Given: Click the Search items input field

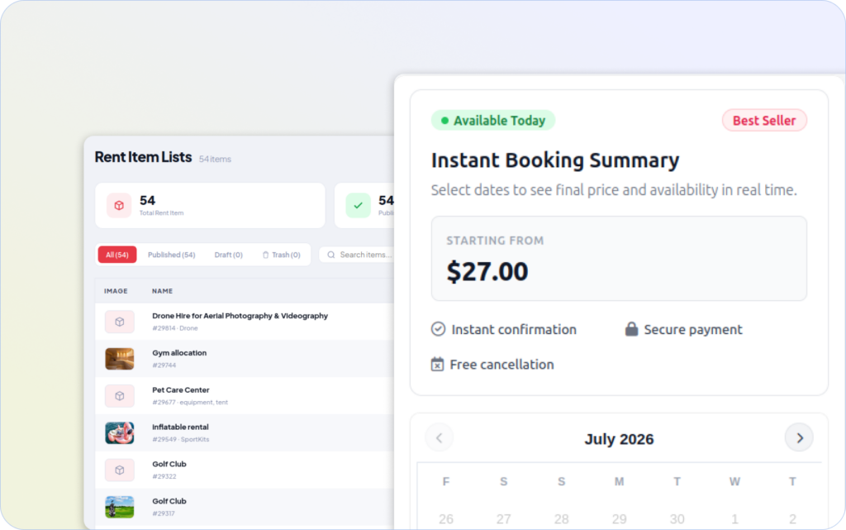Looking at the screenshot, I should (357, 255).
